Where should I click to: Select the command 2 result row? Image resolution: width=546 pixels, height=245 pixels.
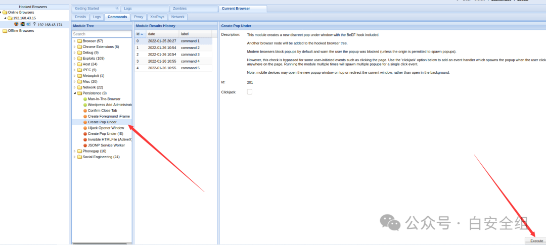[x=173, y=47]
